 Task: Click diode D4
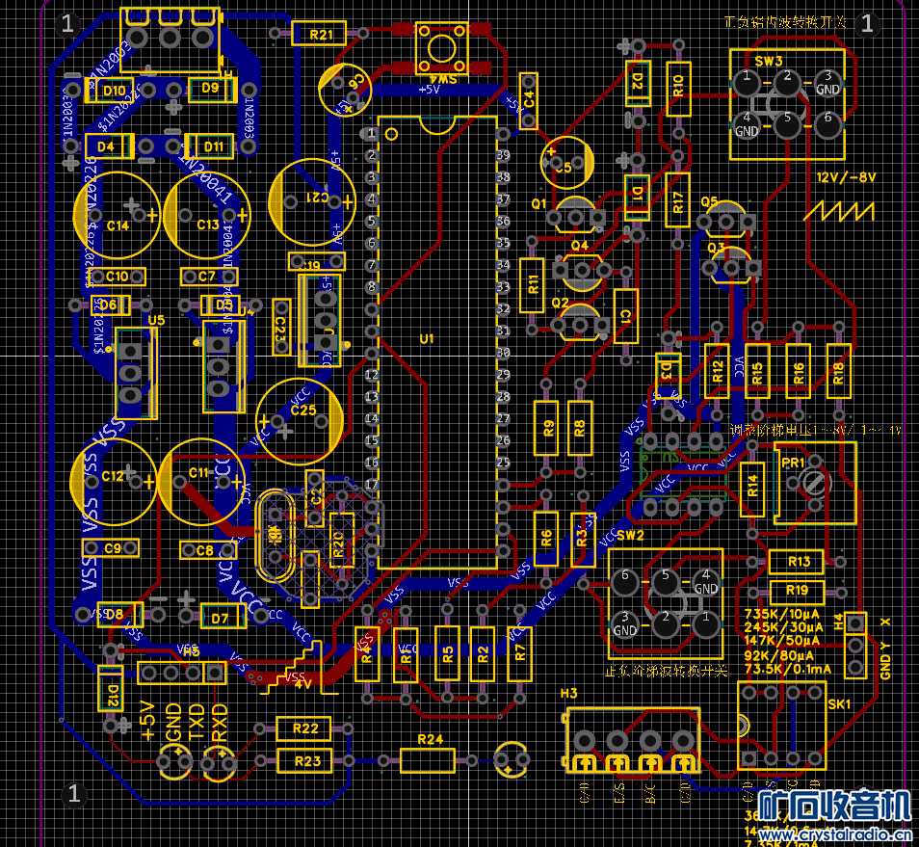(x=110, y=146)
